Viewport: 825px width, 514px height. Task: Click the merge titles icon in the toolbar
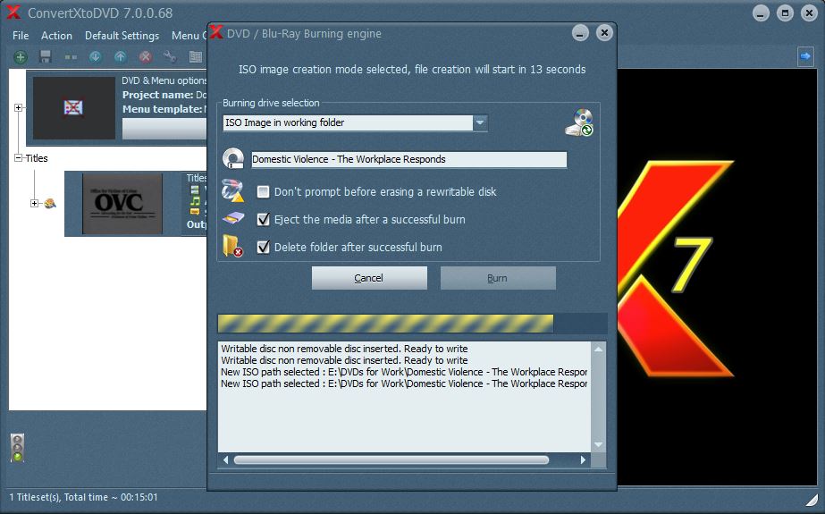pyautogui.click(x=71, y=57)
